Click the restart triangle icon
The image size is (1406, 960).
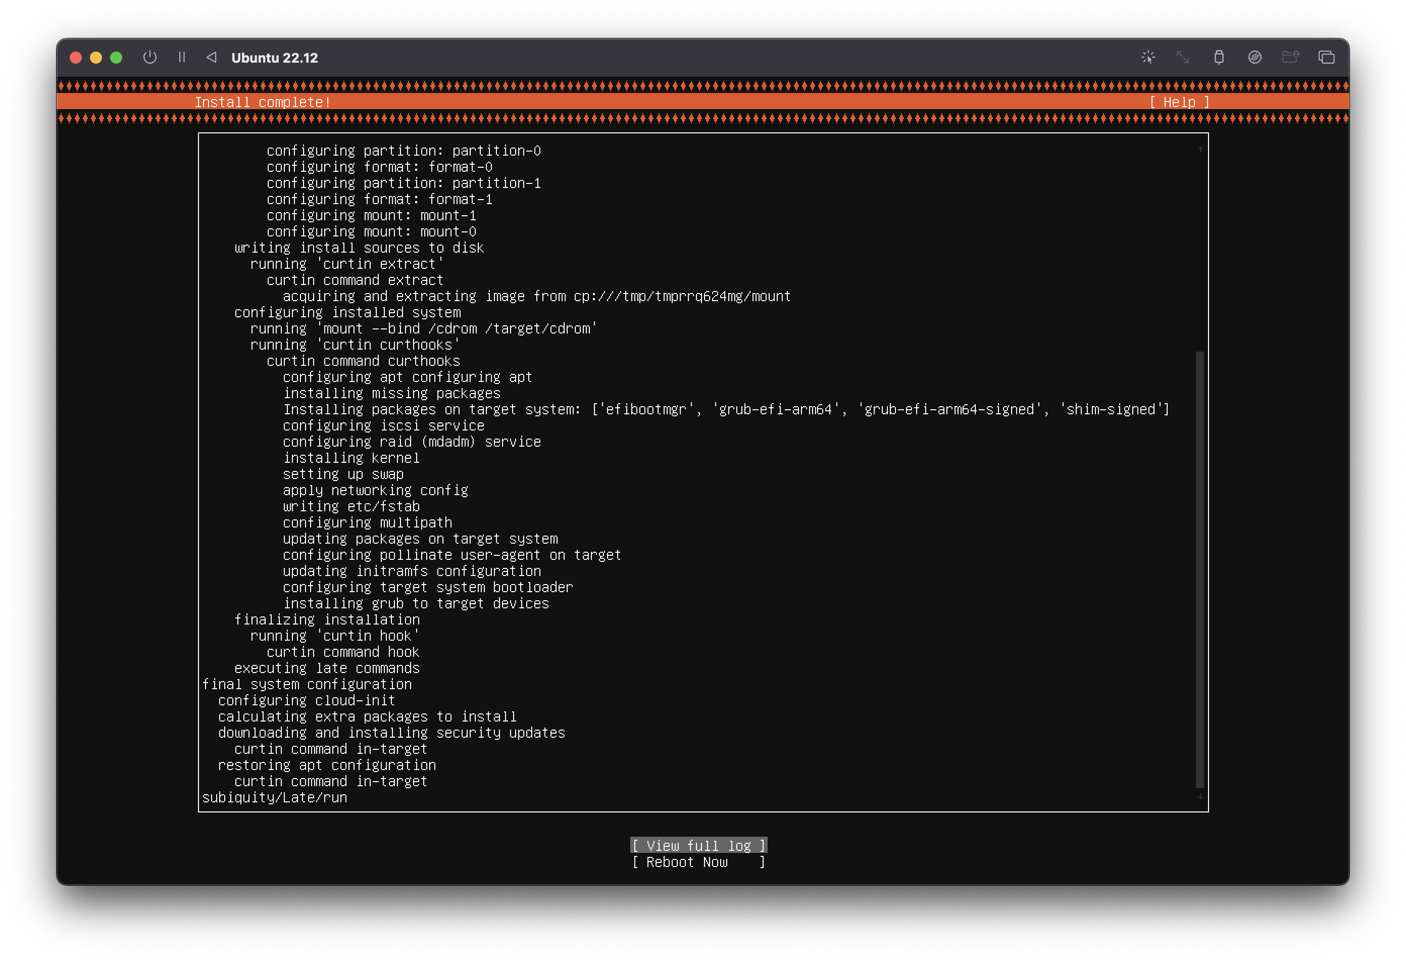coord(211,58)
